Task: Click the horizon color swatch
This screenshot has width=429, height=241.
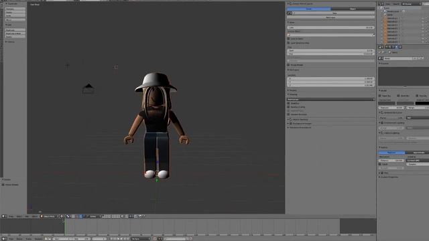Action: (x=387, y=103)
